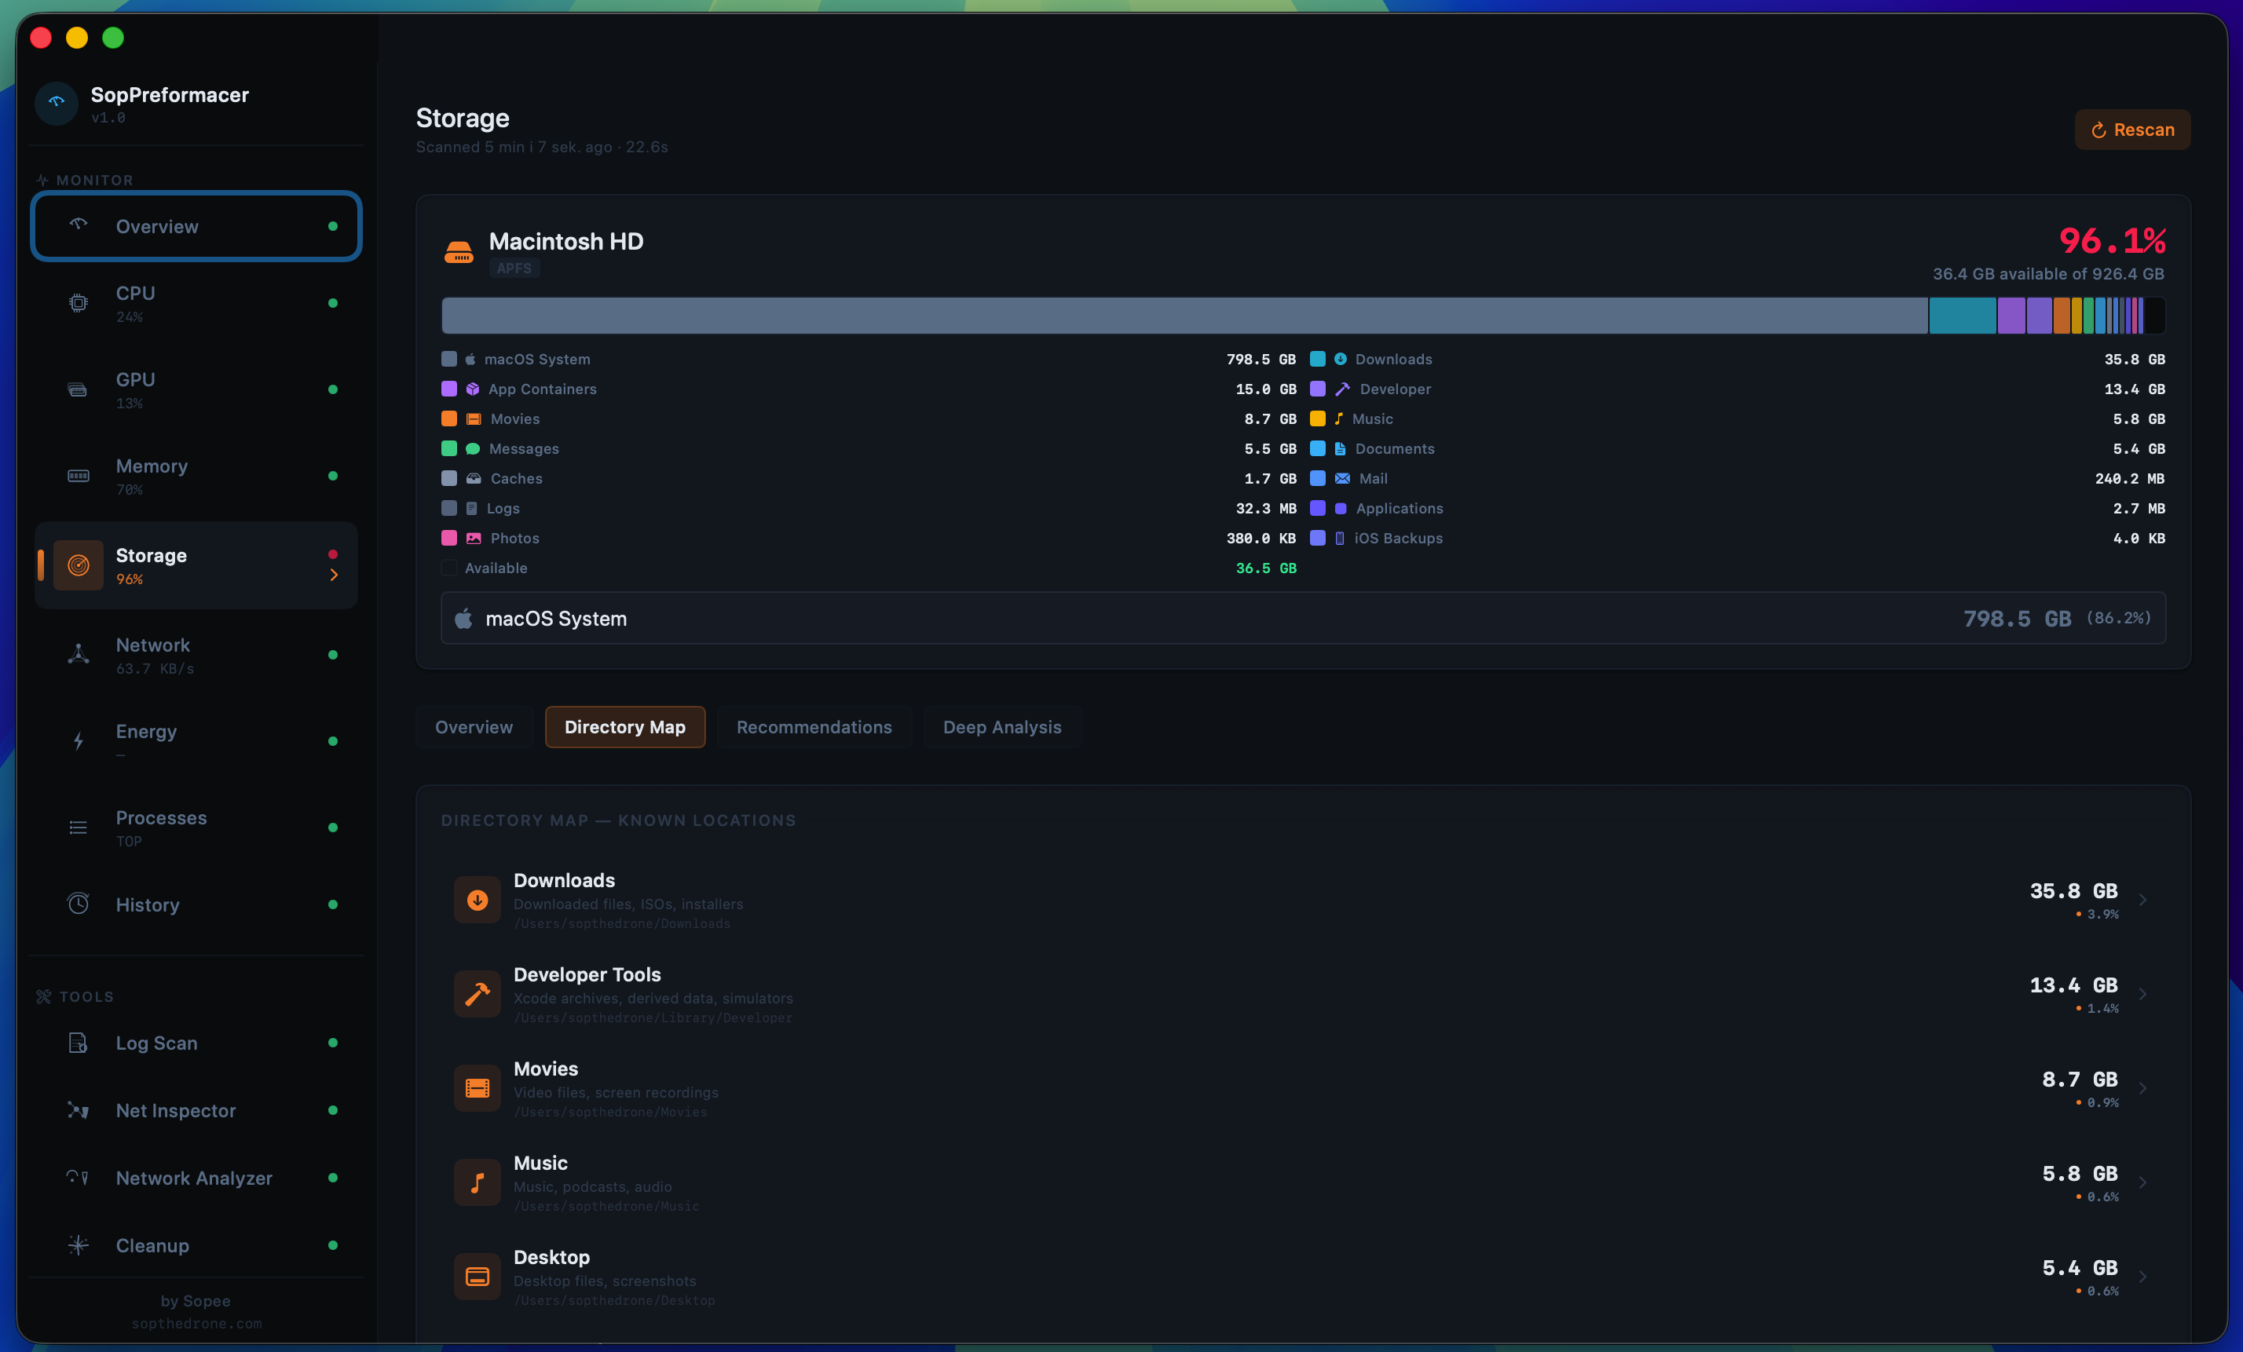Click the Developer Tools hammer icon
2243x1352 pixels.
(477, 993)
